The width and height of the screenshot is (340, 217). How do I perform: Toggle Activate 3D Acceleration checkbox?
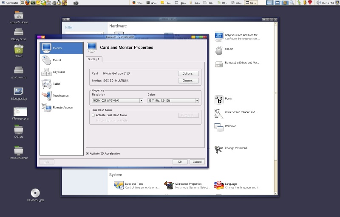87,153
